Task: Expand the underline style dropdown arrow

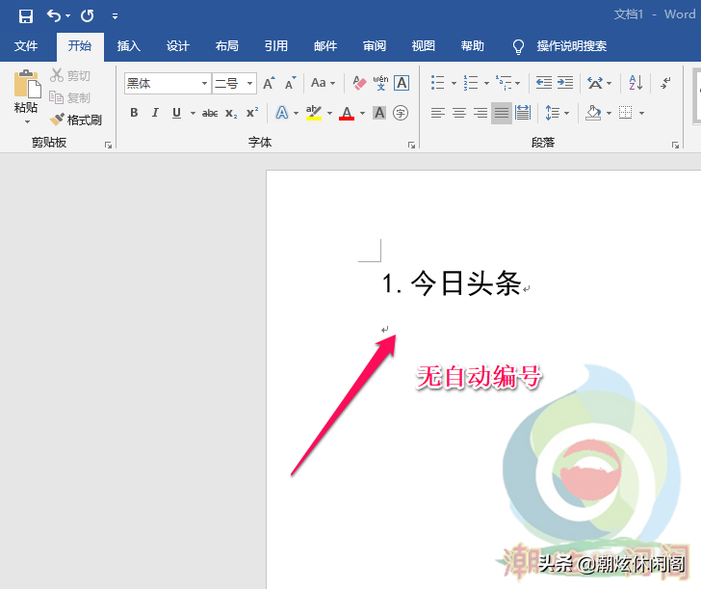Action: (193, 113)
